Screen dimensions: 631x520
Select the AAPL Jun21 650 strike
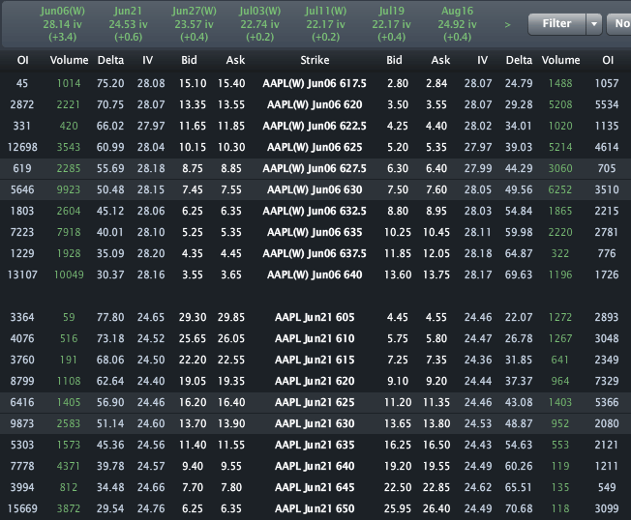pyautogui.click(x=315, y=509)
